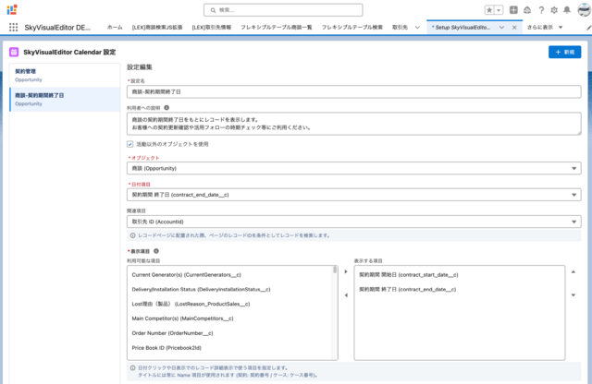592x384 pixels.
Task: Move selected displayed field down
Action: (x=573, y=295)
